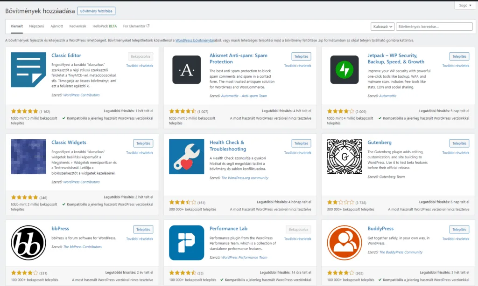Click the star rating of Classic Editor
The width and height of the screenshot is (478, 286).
click(x=24, y=111)
